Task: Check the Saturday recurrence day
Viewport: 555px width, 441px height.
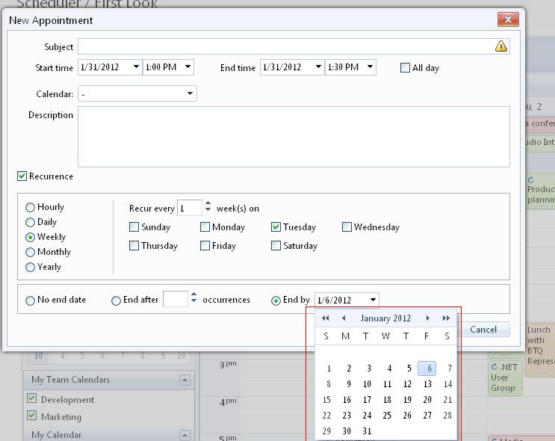Action: [276, 246]
